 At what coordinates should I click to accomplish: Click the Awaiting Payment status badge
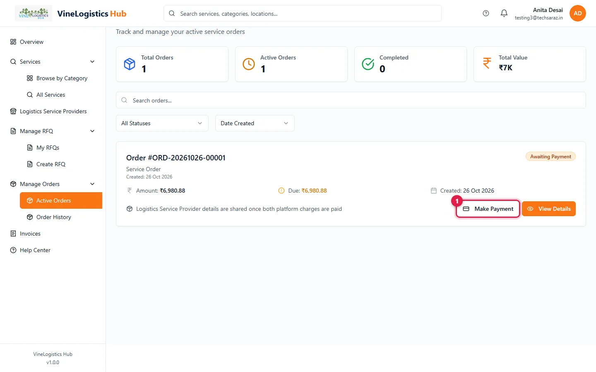550,157
